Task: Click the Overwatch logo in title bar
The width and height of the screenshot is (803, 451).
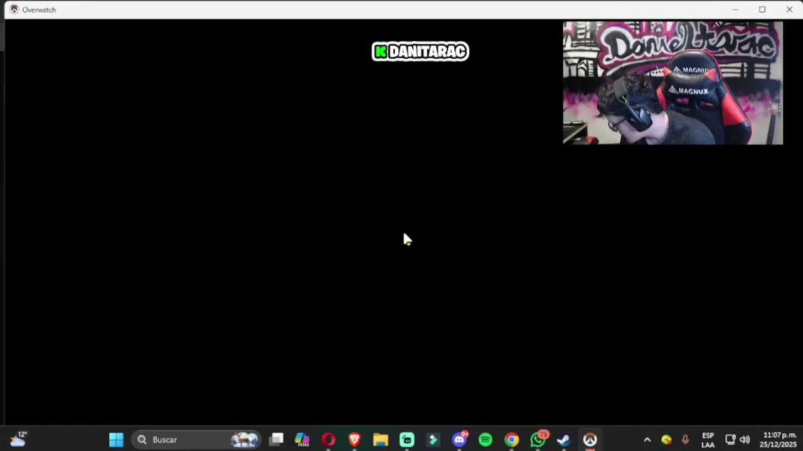Action: (14, 9)
